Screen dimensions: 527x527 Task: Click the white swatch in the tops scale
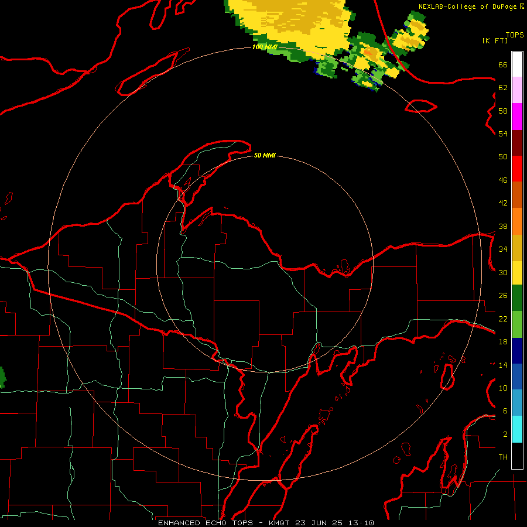(x=517, y=64)
